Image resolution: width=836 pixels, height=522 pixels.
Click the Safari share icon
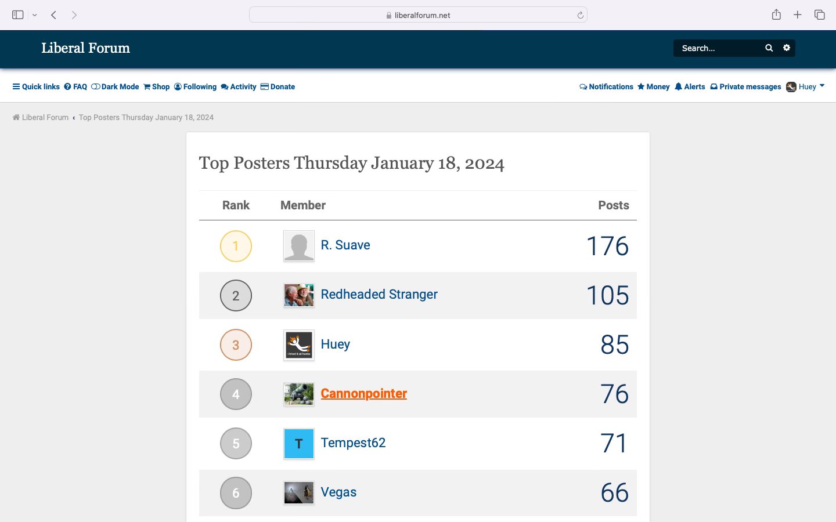pos(776,15)
